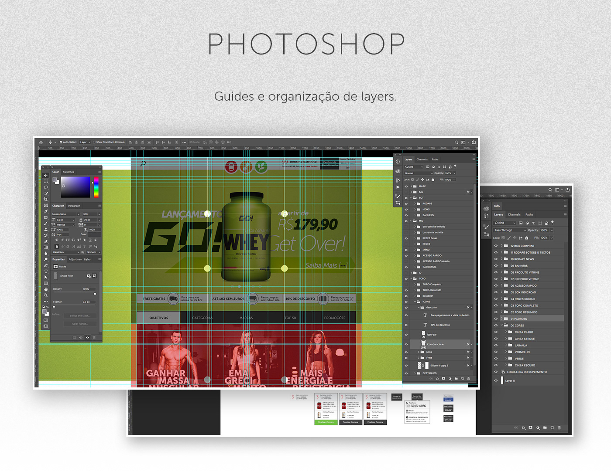
Task: Show the box-convite enviado group
Action: 406,227
